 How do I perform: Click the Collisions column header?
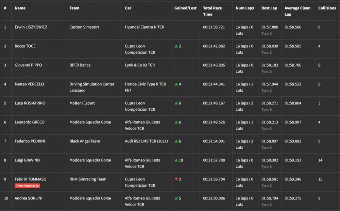pos(327,8)
